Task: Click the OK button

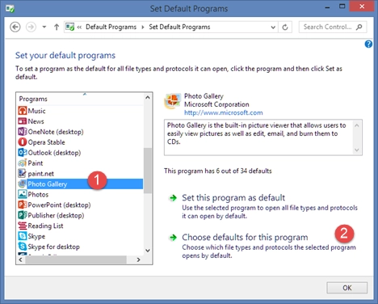Action: [347, 288]
